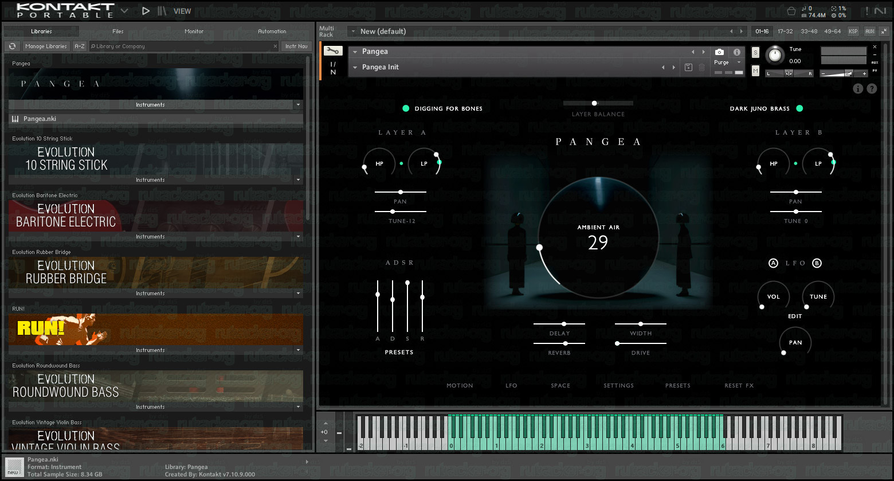Switch to the Monitor tab
894x481 pixels.
tap(194, 32)
